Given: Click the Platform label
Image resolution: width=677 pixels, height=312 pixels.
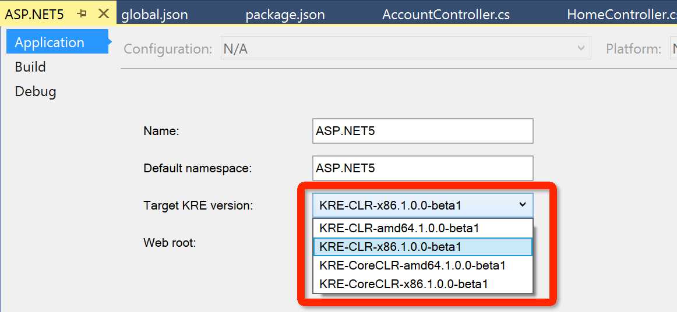Looking at the screenshot, I should point(633,49).
